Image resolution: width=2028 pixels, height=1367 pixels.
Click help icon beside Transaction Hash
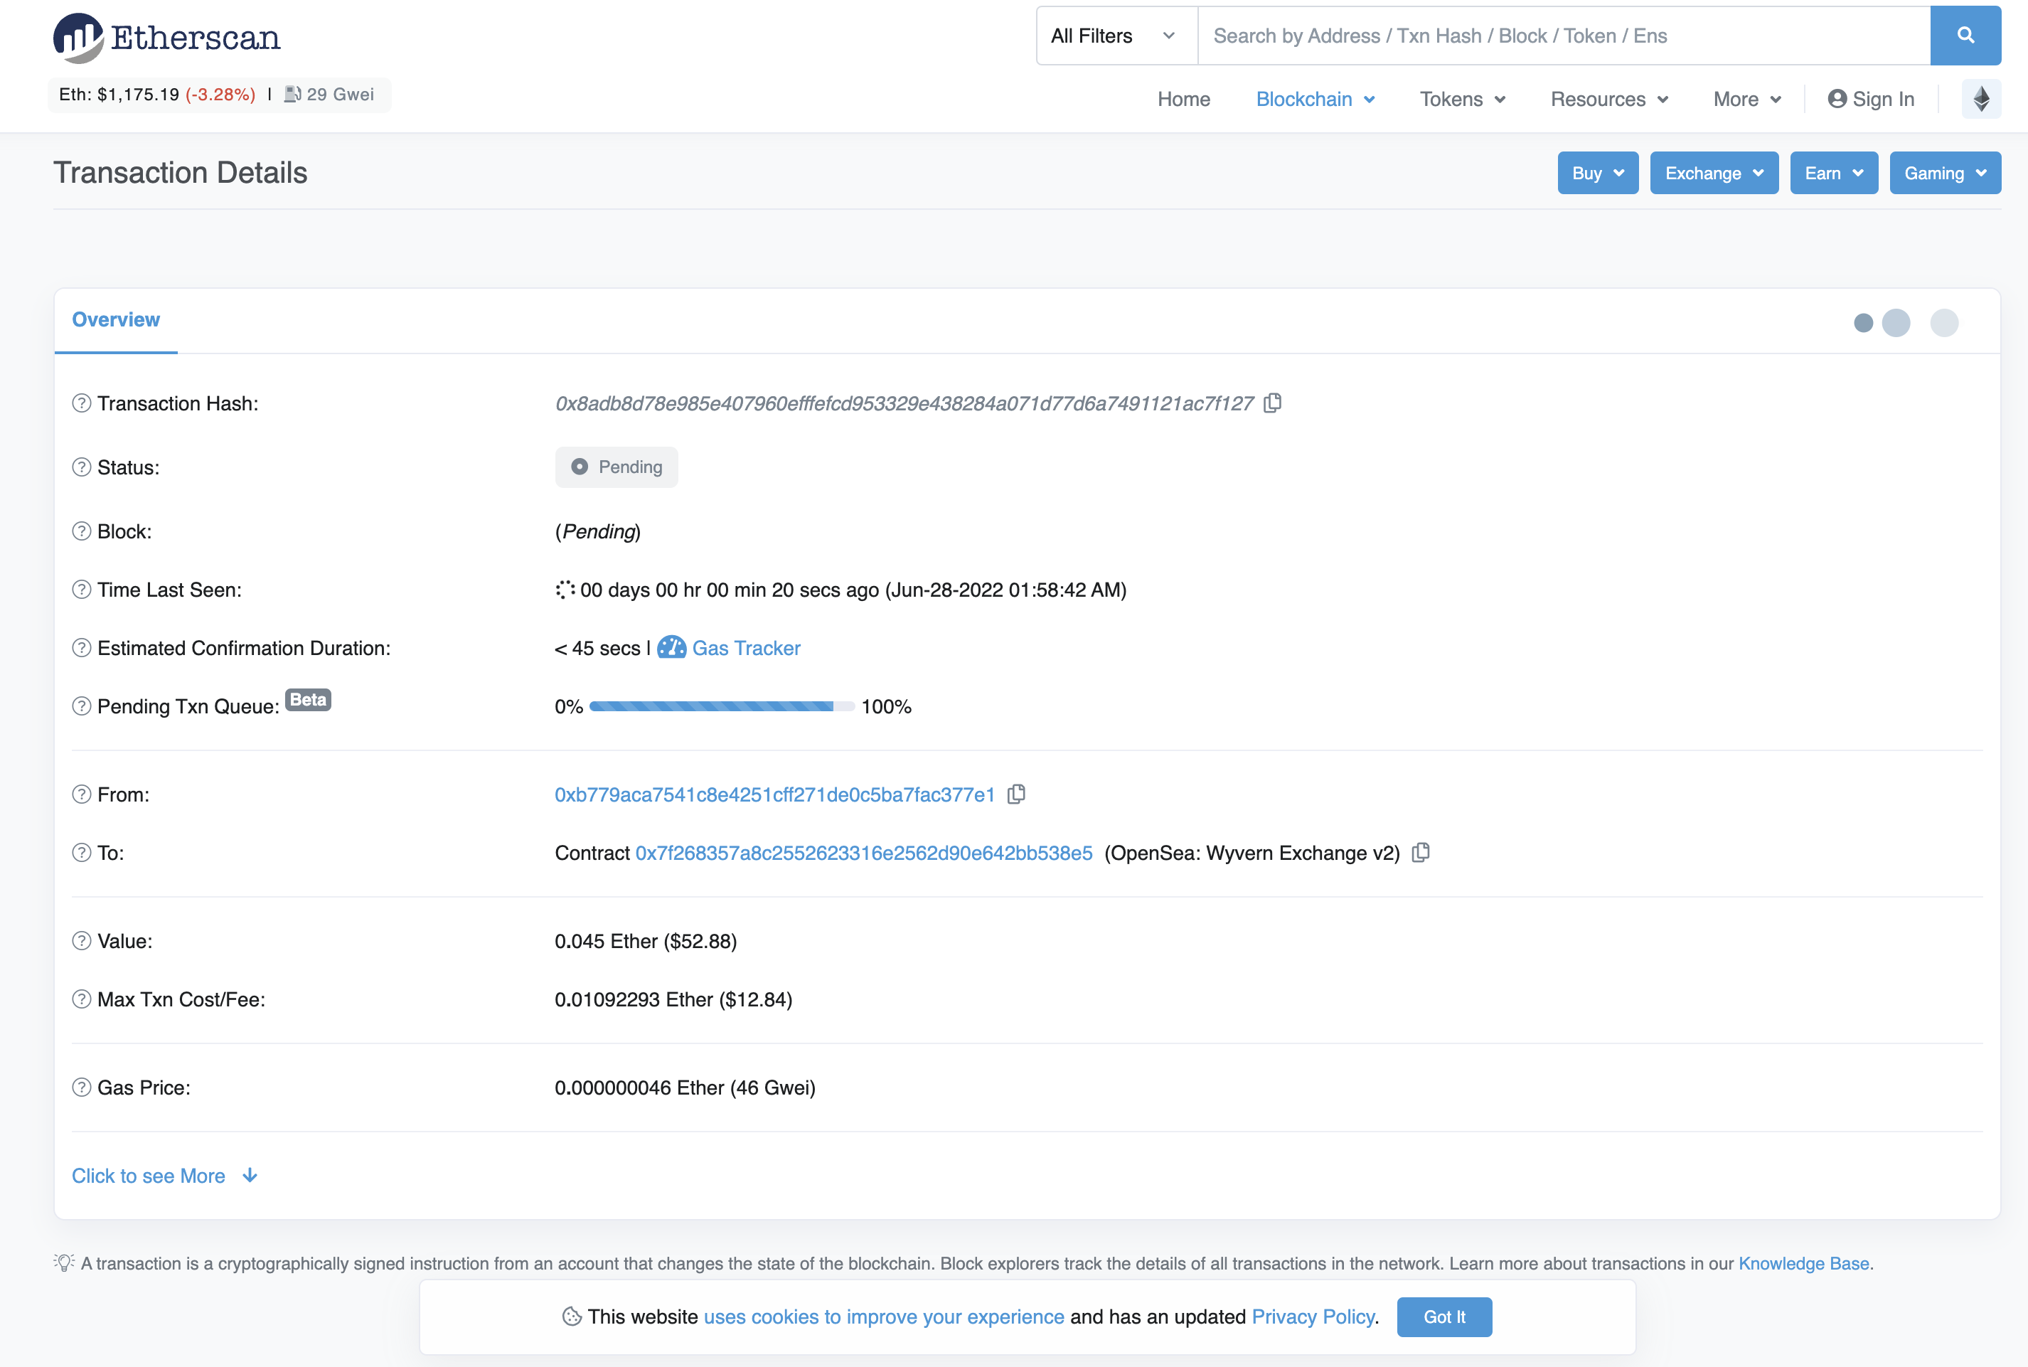(81, 404)
